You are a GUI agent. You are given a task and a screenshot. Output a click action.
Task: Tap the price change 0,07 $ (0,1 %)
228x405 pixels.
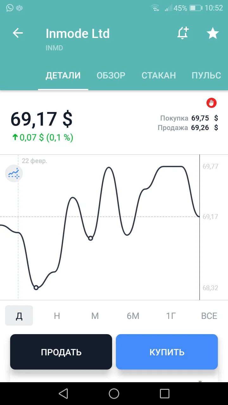(43, 137)
